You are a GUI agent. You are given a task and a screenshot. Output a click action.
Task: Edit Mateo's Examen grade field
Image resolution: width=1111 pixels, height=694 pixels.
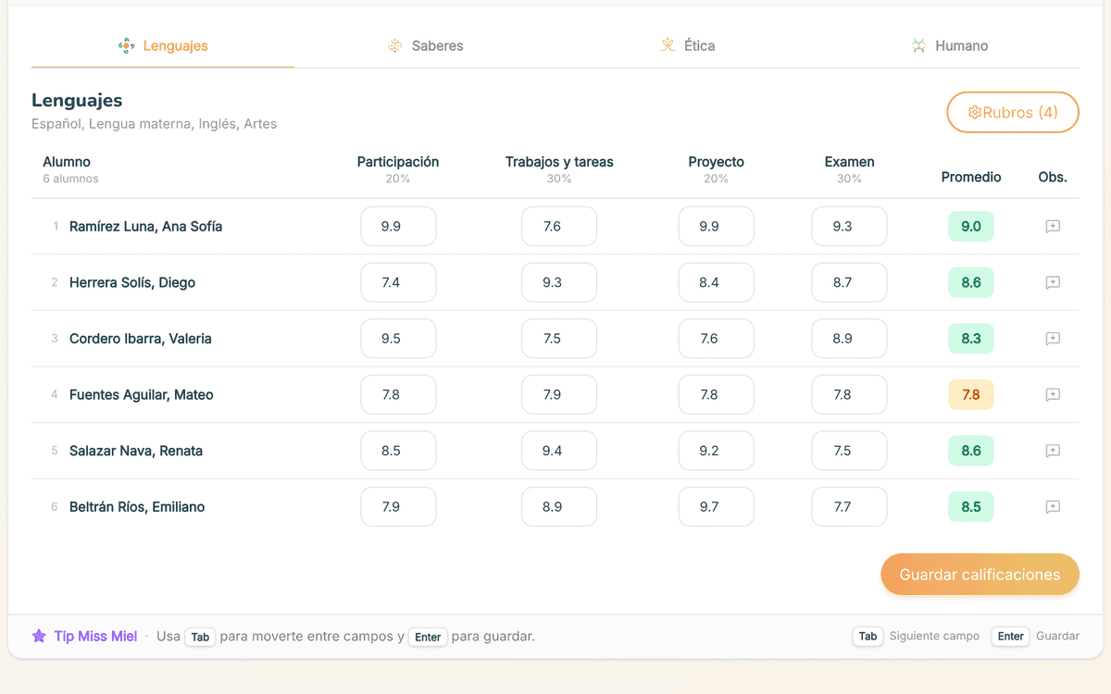849,395
